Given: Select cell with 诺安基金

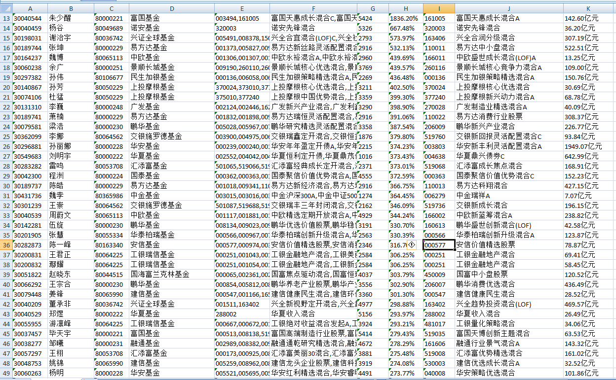Looking at the screenshot, I should [171, 28].
